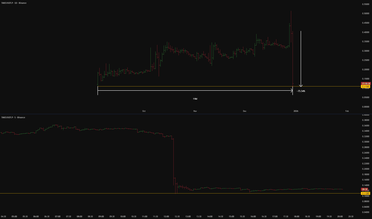The width and height of the screenshot is (372, 219).
Task: Click the 0.50000 level on the upper price scale
Action: [366, 14]
